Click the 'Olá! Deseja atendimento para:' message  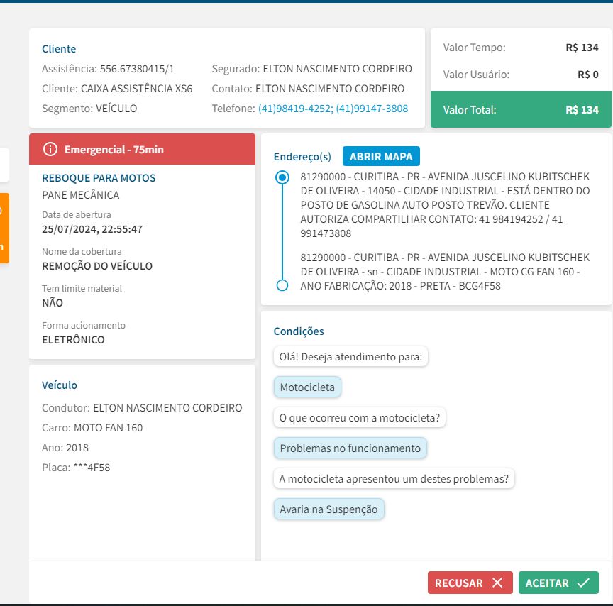click(x=350, y=357)
